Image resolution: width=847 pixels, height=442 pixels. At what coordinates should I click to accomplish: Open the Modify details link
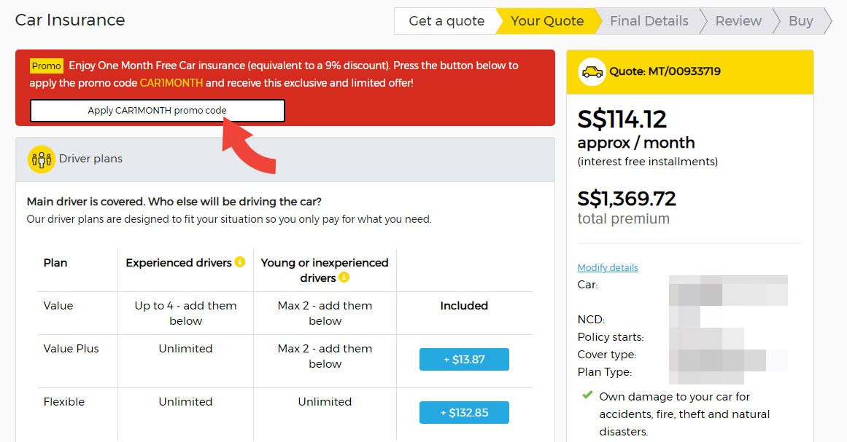[608, 267]
